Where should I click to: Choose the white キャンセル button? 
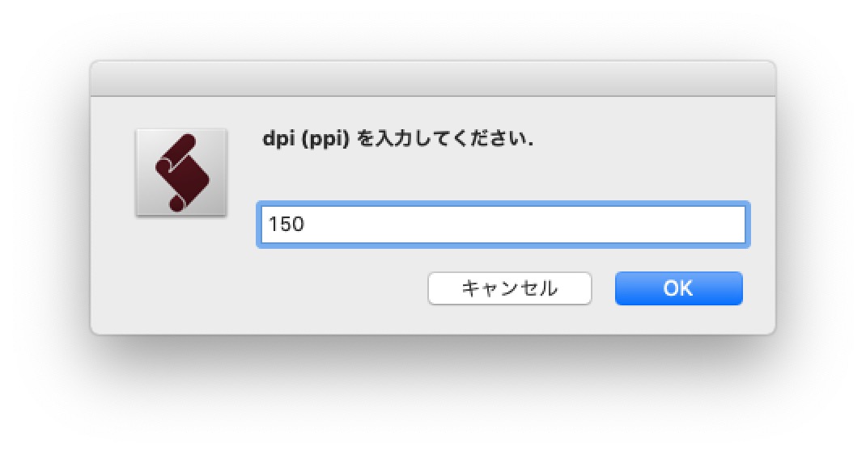point(510,288)
